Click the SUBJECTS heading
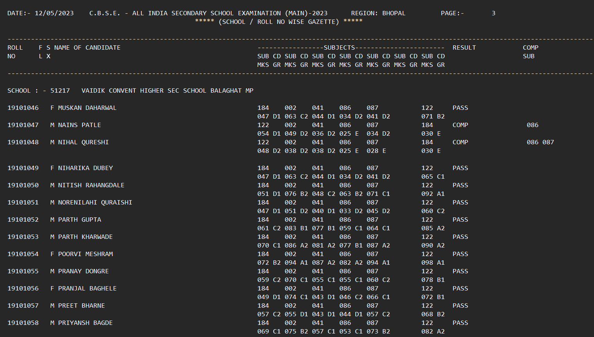Viewport: 594px width, 337px height. 339,48
